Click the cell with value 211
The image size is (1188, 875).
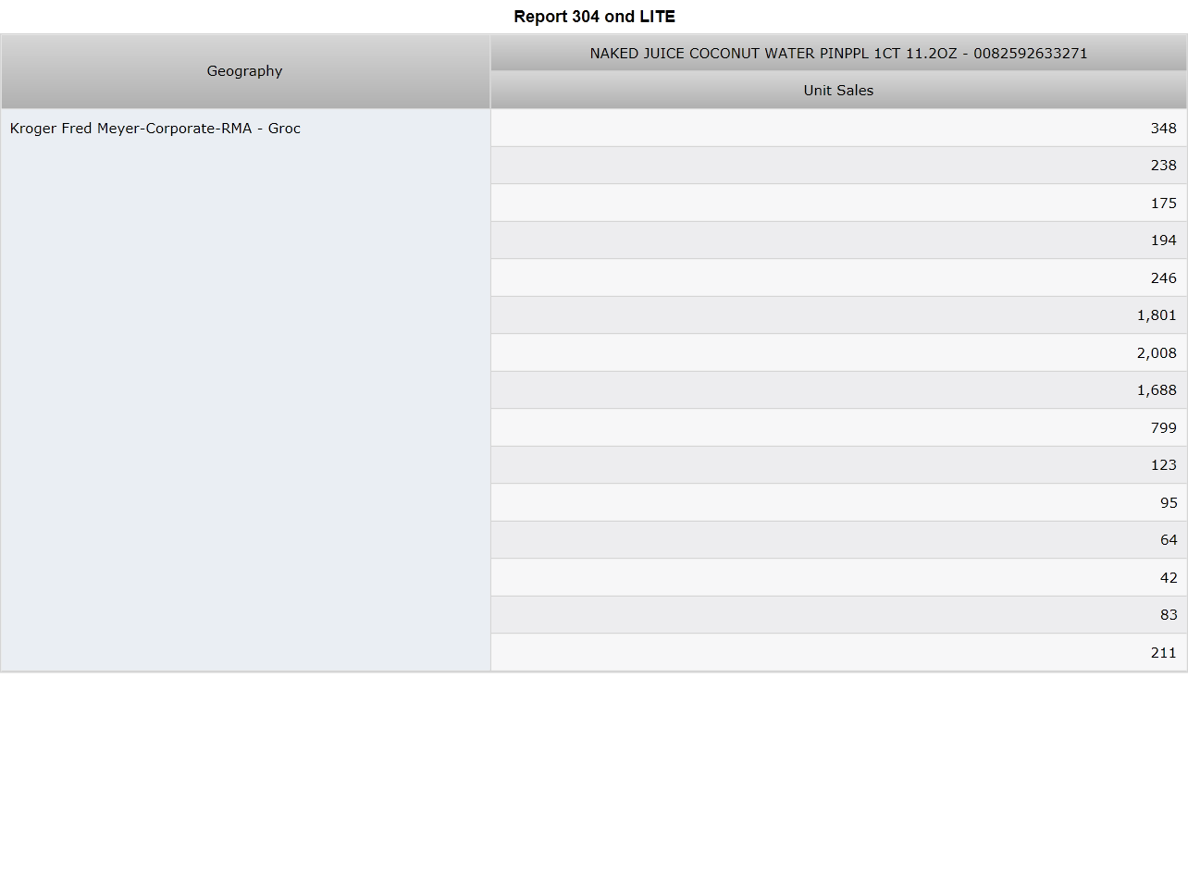pyautogui.click(x=838, y=653)
